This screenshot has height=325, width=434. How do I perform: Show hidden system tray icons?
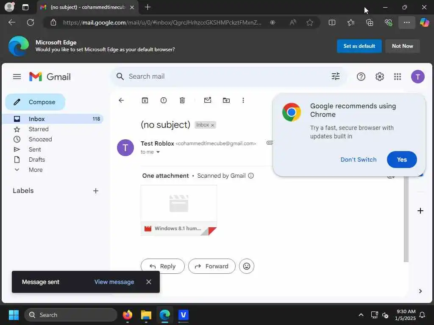pyautogui.click(x=361, y=315)
